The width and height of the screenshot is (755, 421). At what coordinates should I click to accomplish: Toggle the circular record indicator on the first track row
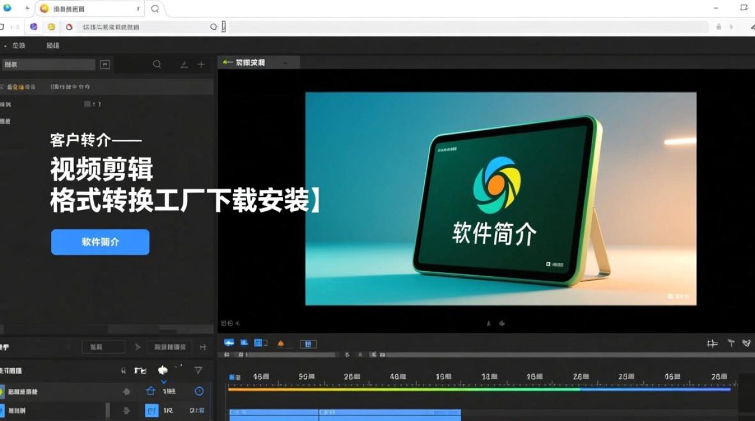[x=199, y=391]
